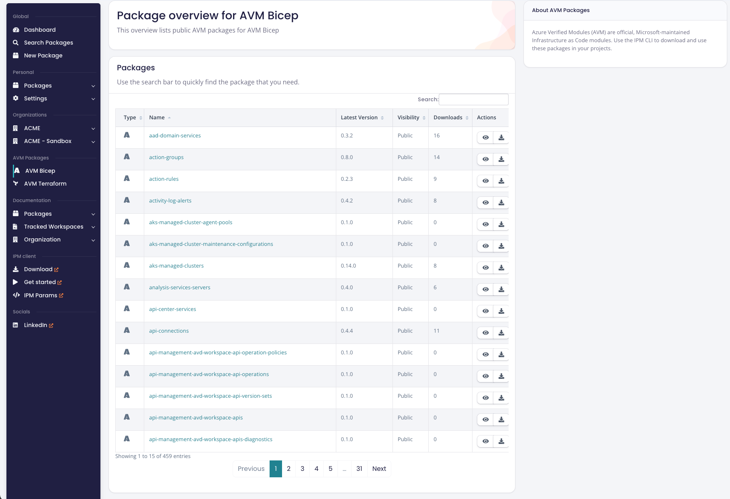Click the AVM Bicep sidebar icon

[x=17, y=171]
